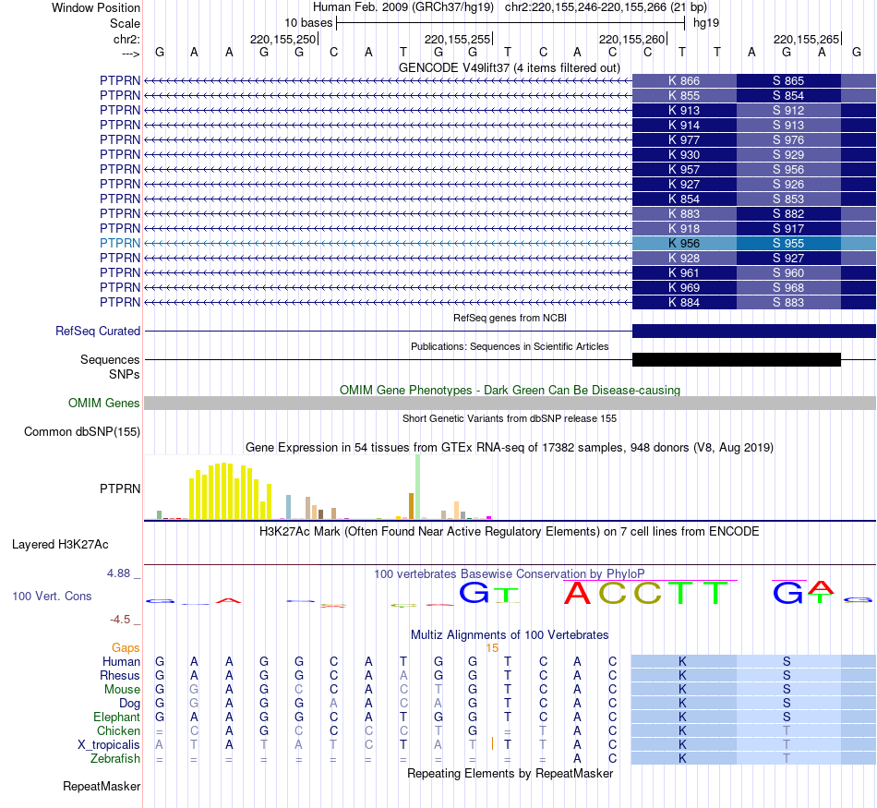Click the K 930 codon block
Image resolution: width=877 pixels, height=808 pixels.
(x=685, y=155)
